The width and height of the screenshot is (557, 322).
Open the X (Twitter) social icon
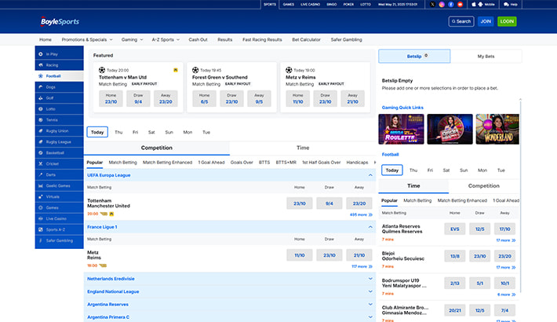click(432, 4)
